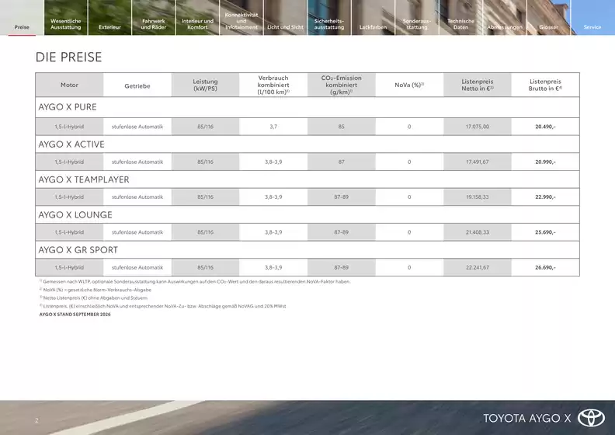The width and height of the screenshot is (615, 435).
Task: Click the 21.408,33 net price
Action: point(478,232)
